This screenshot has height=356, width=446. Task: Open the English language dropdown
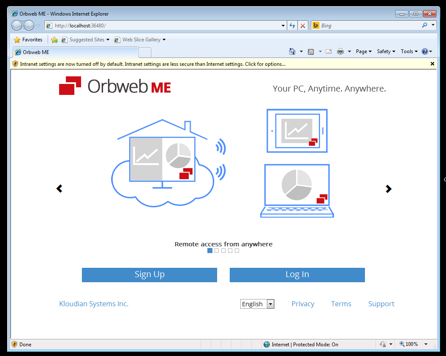(257, 304)
